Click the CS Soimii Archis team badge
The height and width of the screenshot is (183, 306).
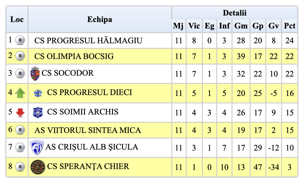click(x=38, y=112)
